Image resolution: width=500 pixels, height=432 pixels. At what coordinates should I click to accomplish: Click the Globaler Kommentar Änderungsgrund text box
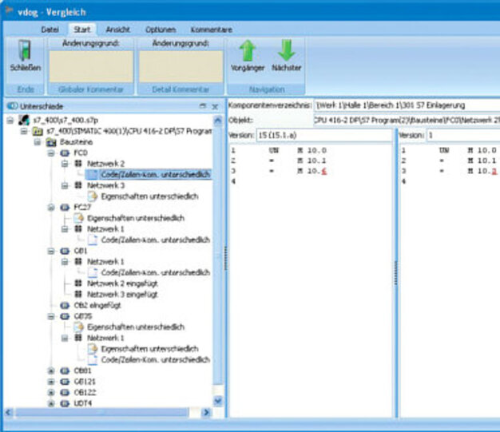click(x=91, y=66)
